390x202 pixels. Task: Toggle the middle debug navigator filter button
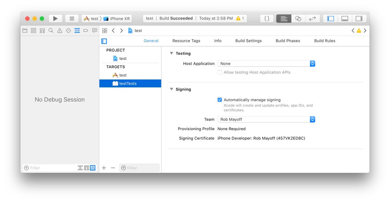click(86, 168)
